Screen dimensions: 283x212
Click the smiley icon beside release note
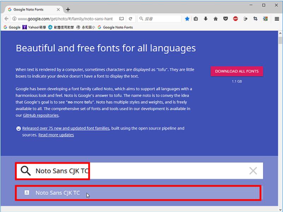18,128
